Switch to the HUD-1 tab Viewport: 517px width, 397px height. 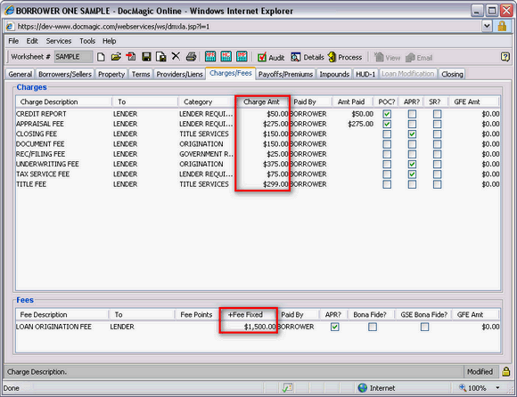(x=365, y=74)
